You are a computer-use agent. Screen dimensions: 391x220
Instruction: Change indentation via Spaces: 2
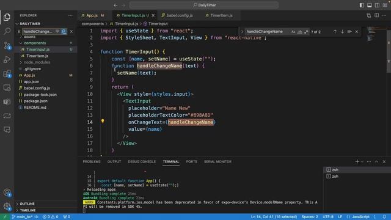310,217
